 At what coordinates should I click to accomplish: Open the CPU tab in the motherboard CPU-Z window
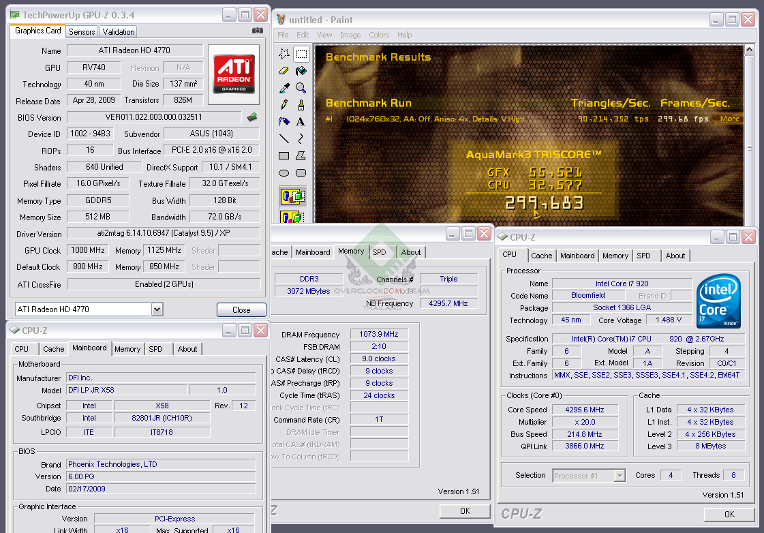pyautogui.click(x=21, y=350)
